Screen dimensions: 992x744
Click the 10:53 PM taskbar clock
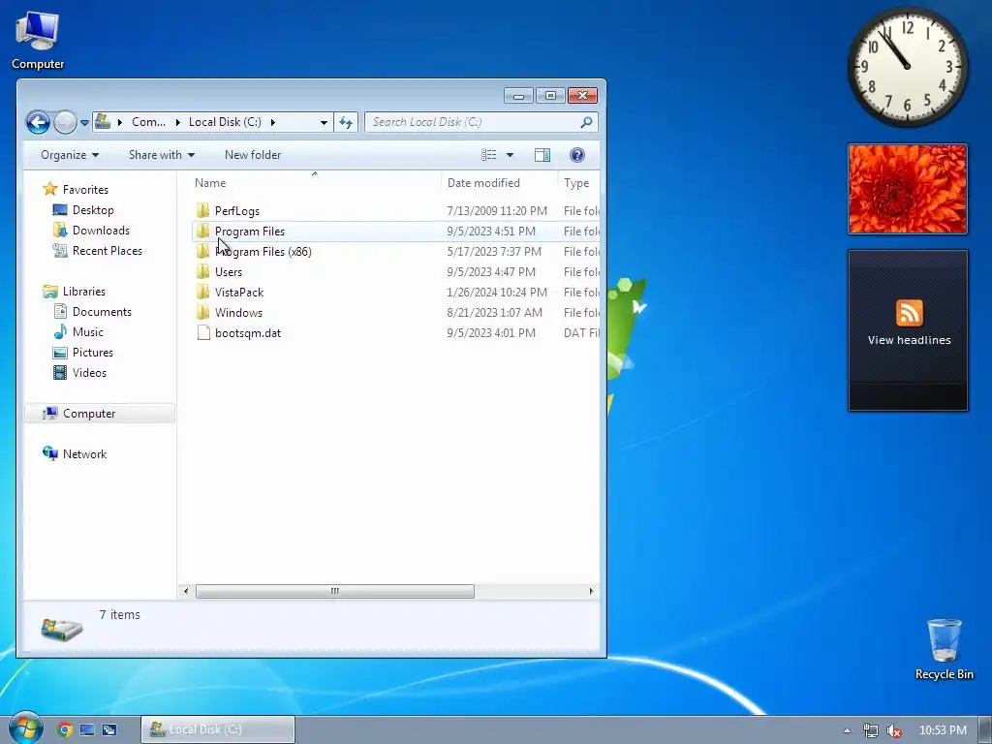point(943,730)
